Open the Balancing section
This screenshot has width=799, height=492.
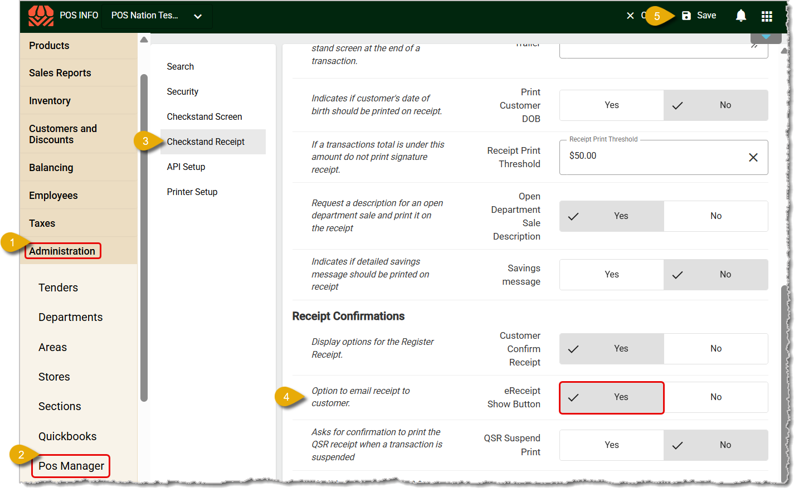click(79, 168)
